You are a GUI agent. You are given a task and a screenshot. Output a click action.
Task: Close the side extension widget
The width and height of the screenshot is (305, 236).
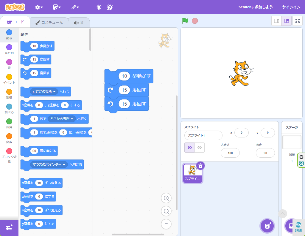[x=301, y=157]
